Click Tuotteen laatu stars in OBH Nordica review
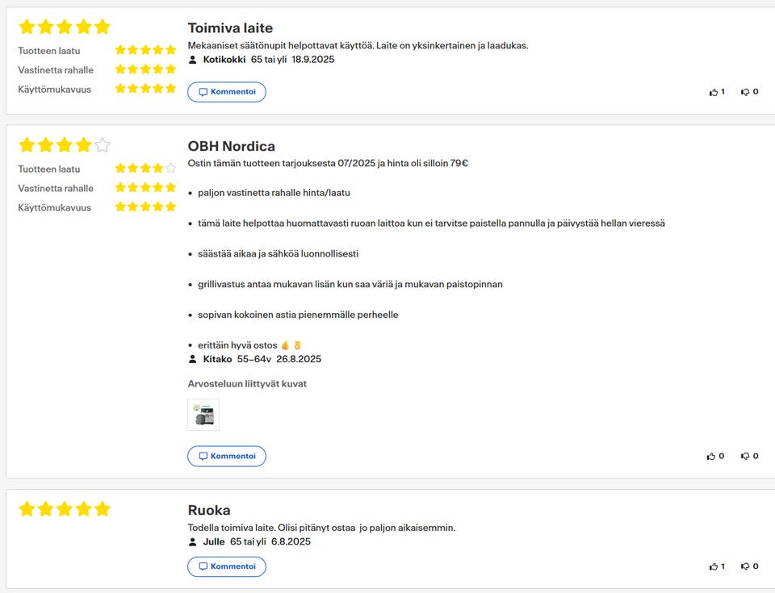Screen dimensions: 775x593 click(x=145, y=169)
